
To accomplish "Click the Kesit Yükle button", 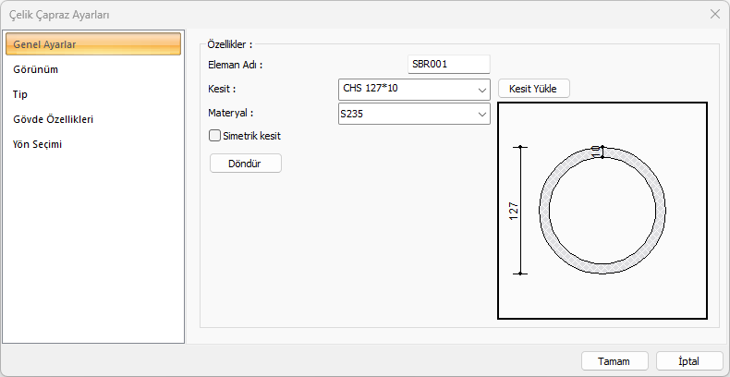I will [533, 89].
